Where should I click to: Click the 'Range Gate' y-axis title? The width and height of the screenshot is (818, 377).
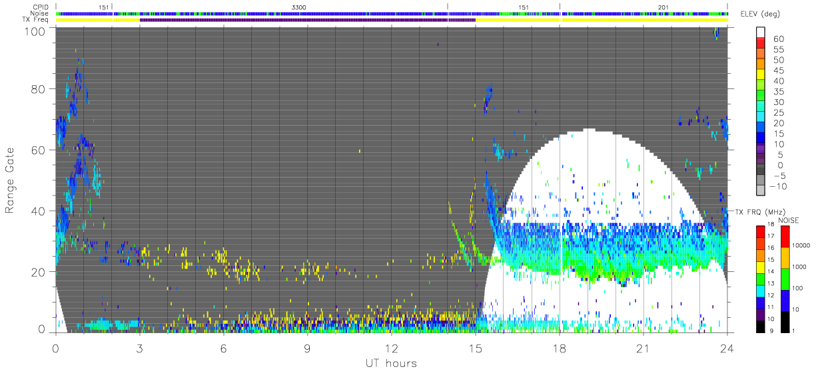click(11, 180)
